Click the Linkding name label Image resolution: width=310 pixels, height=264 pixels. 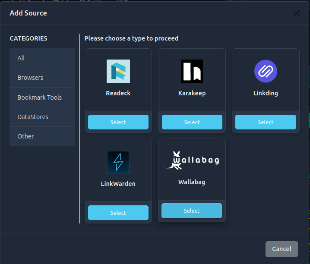pyautogui.click(x=266, y=93)
